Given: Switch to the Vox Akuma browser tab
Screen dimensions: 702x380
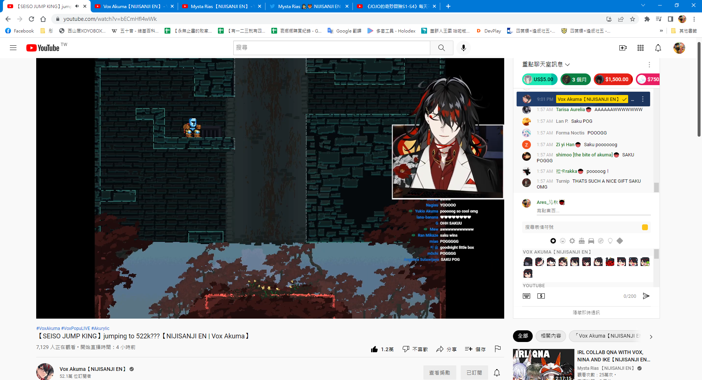Looking at the screenshot, I should point(134,6).
